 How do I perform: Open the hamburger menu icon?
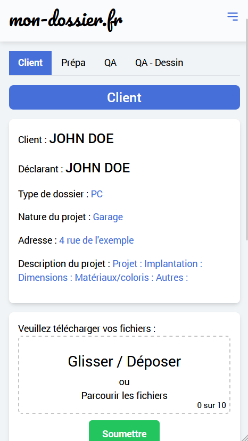233,16
